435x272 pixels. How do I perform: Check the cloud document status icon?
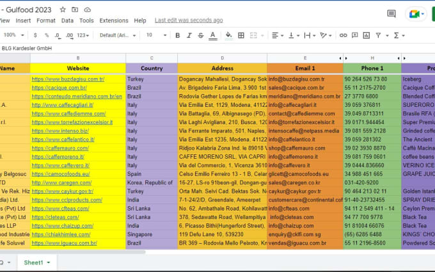click(x=88, y=10)
